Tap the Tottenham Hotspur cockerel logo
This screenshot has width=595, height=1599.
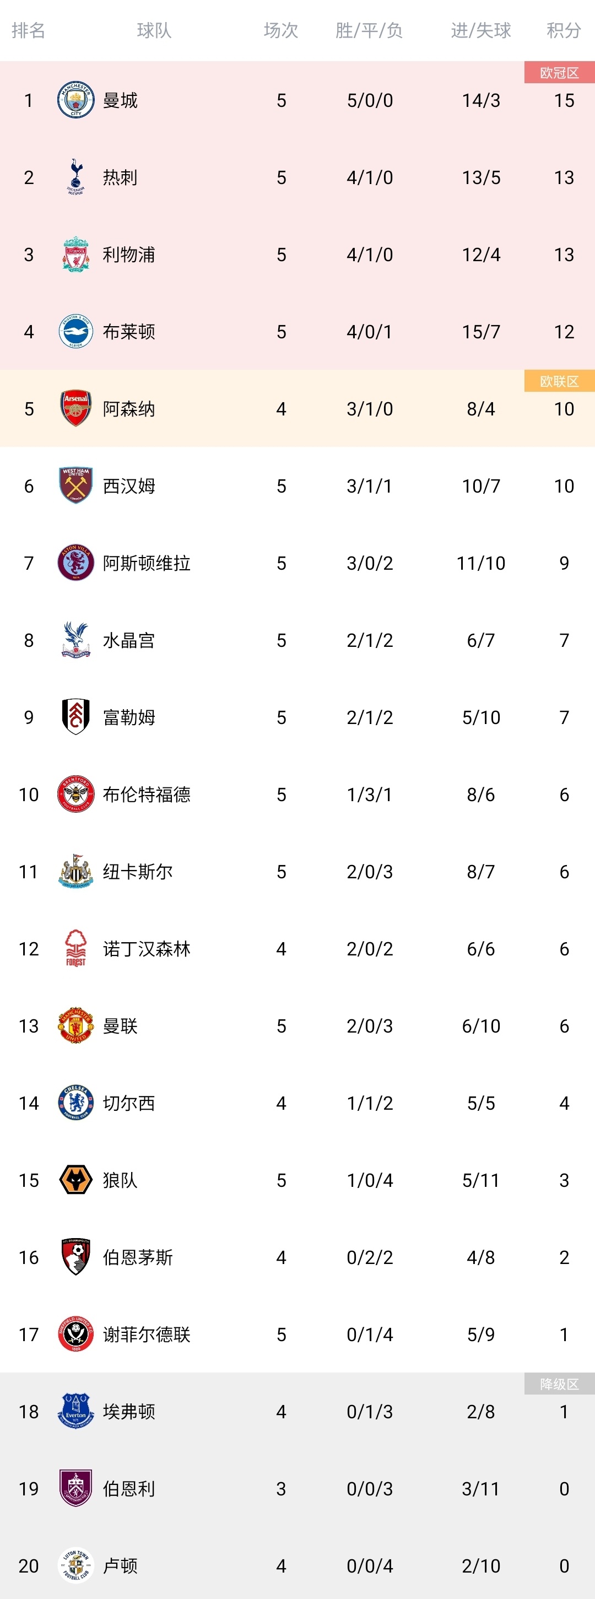(x=75, y=177)
